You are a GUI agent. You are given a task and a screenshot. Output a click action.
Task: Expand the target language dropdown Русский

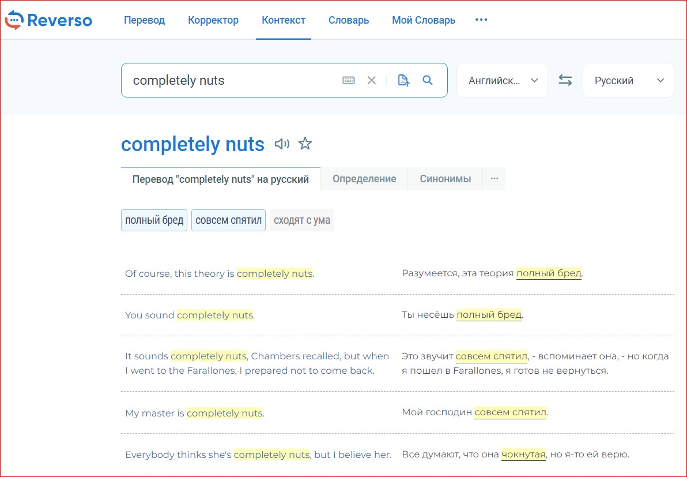pyautogui.click(x=628, y=80)
